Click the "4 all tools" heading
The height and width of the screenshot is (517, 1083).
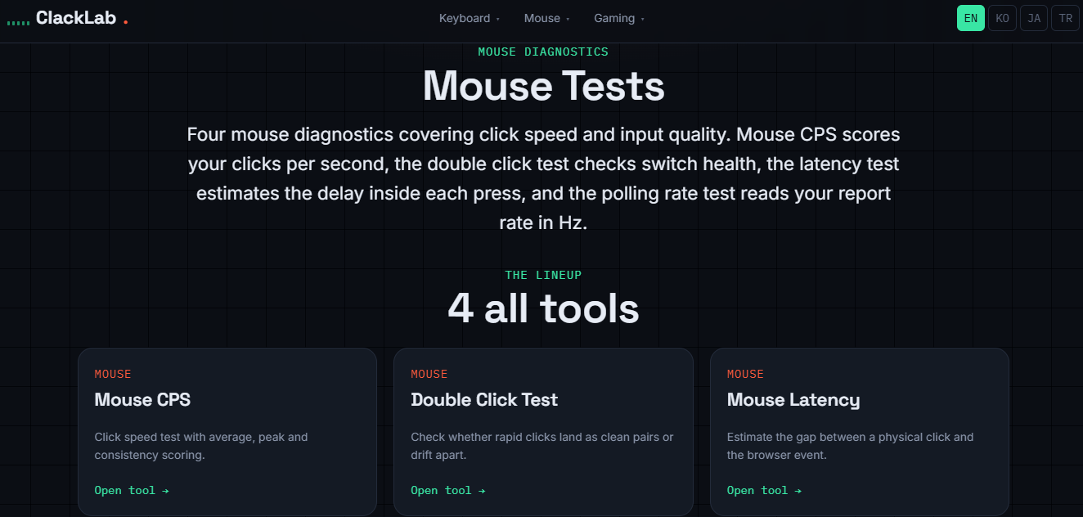543,309
